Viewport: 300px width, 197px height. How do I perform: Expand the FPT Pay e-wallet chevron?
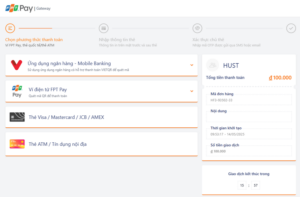click(x=192, y=91)
